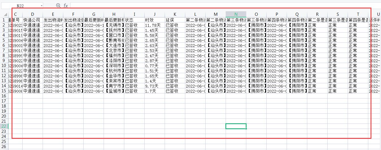Viewport: 381px width, 150px height.
Task: Select cell with 1.45天
Action: tap(155, 30)
